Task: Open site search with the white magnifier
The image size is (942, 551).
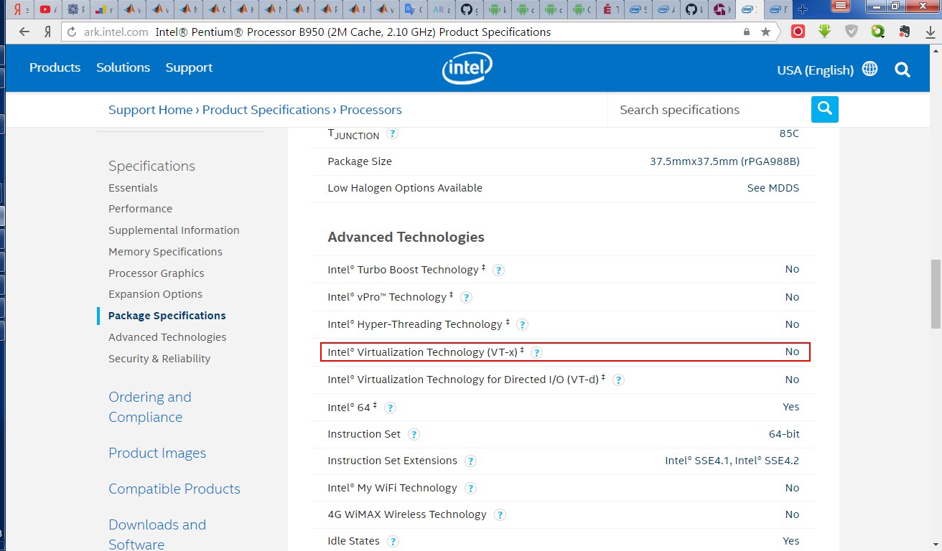Action: (x=903, y=70)
